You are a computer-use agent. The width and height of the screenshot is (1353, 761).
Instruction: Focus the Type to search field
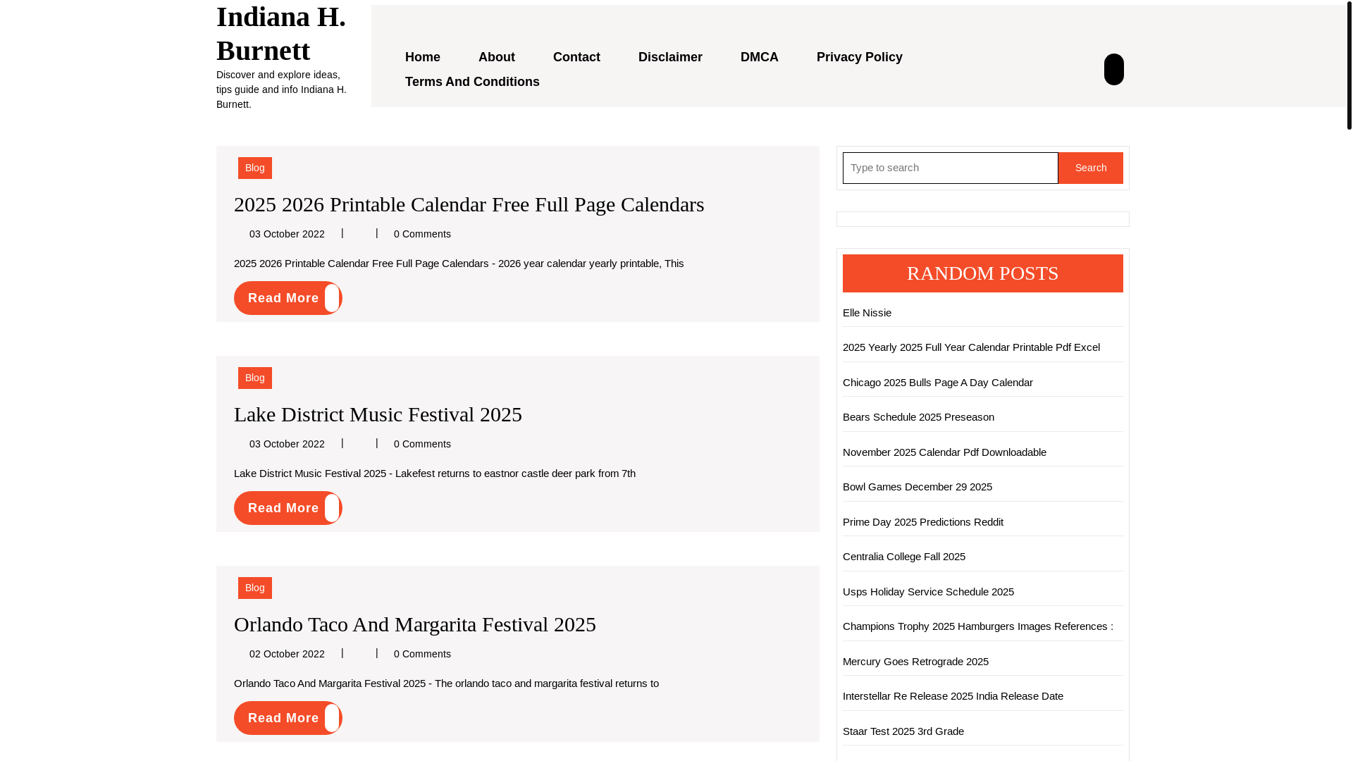(950, 168)
